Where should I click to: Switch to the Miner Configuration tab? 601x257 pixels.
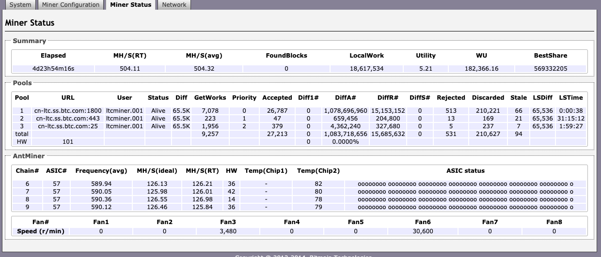pyautogui.click(x=71, y=5)
